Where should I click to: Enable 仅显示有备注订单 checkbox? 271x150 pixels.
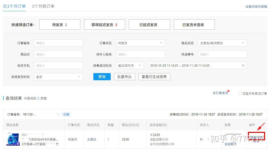click(x=240, y=93)
